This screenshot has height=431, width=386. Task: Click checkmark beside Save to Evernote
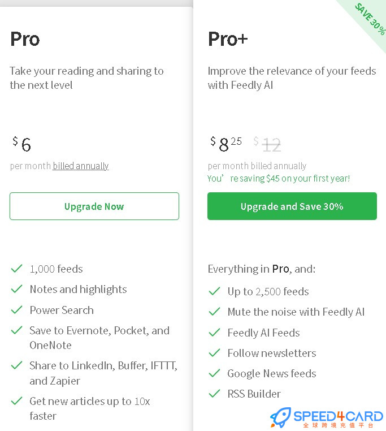pos(16,330)
